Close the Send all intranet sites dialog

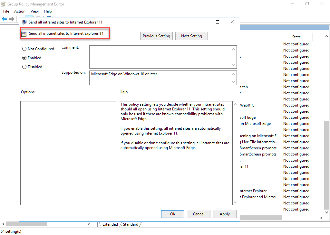(x=232, y=22)
